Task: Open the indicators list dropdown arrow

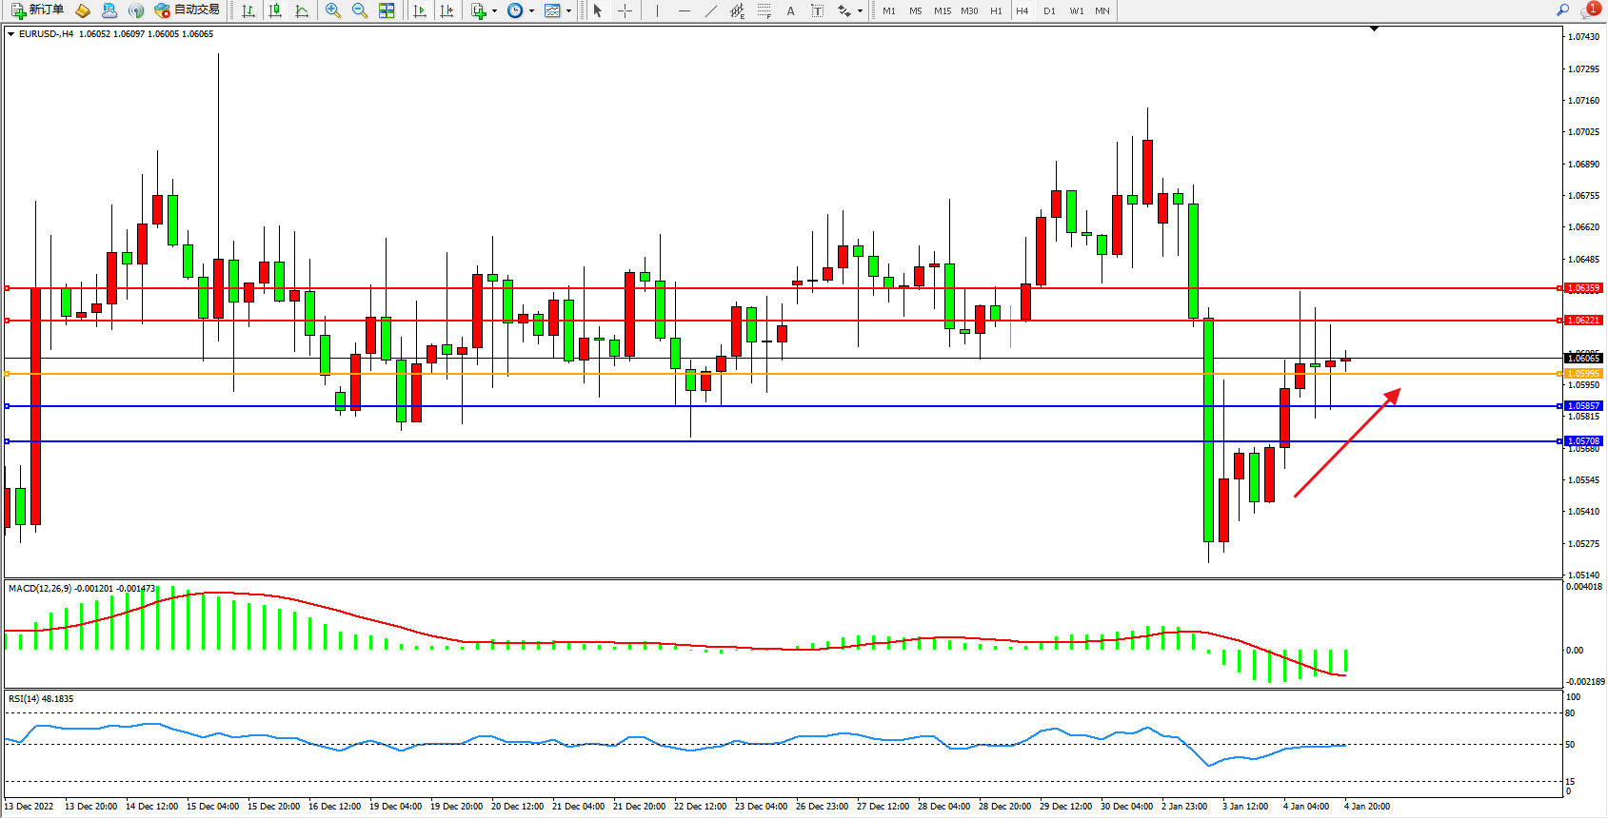Action: (494, 10)
